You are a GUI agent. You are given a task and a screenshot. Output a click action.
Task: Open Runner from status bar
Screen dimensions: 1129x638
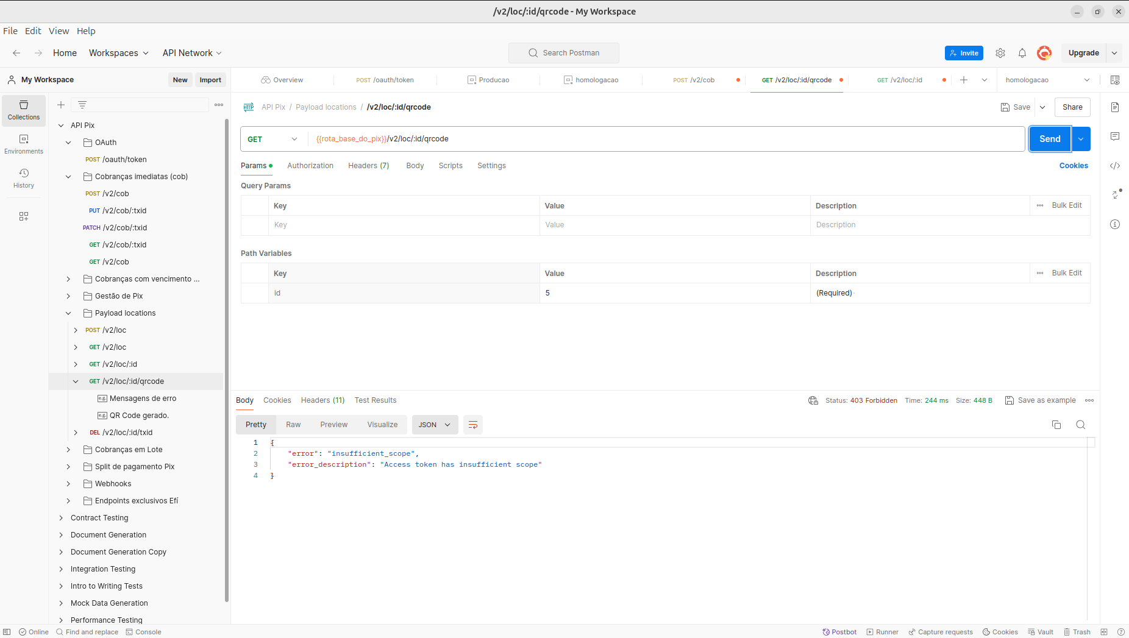click(x=883, y=632)
